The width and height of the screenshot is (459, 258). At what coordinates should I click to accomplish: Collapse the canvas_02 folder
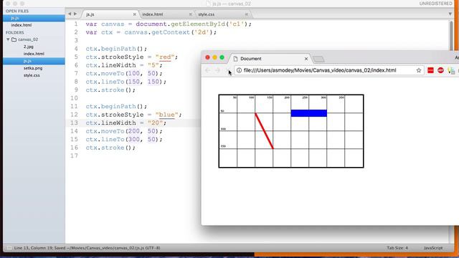click(8, 39)
